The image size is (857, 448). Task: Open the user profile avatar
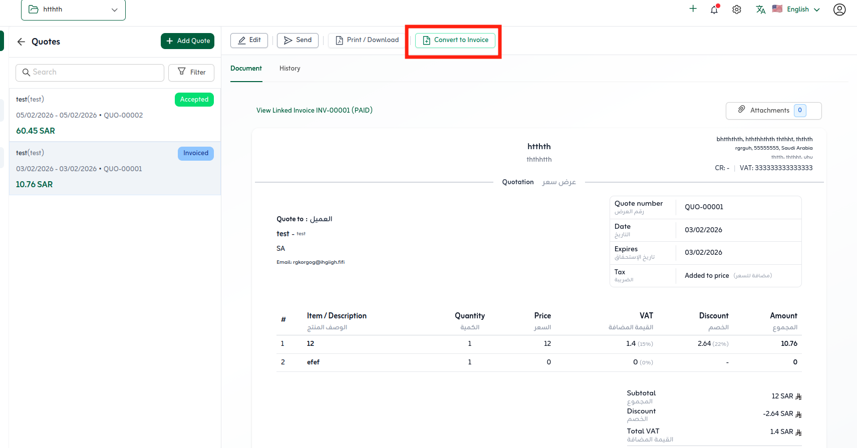tap(839, 10)
